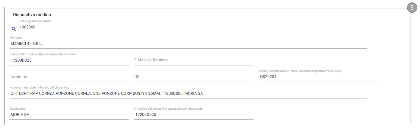Click the 'Codice Classificazione unica nazionale' label text

301,71
